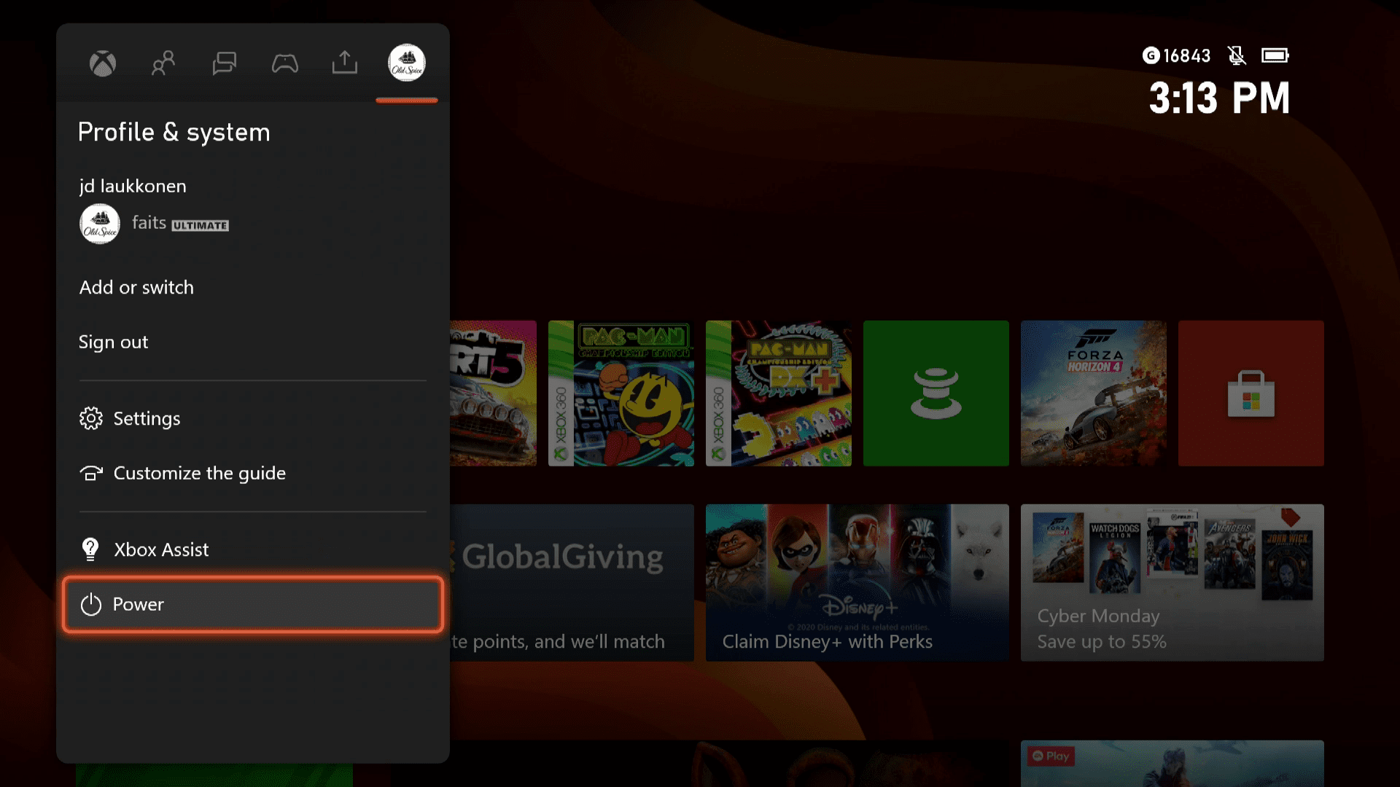Click Sign out to log off
The height and width of the screenshot is (787, 1400).
(114, 341)
